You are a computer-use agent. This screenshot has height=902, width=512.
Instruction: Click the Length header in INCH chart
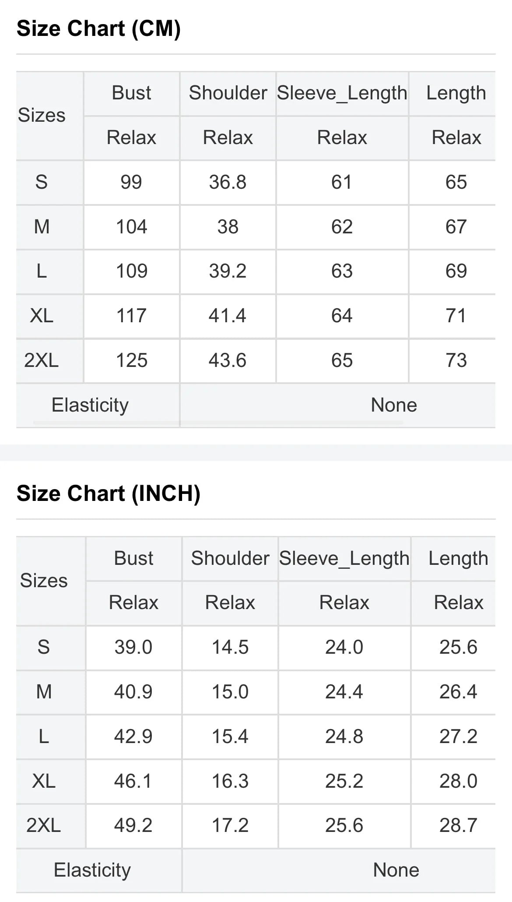(458, 559)
